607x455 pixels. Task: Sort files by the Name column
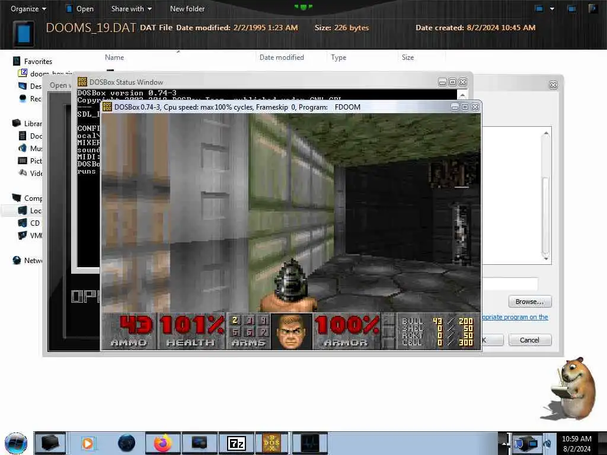(x=114, y=57)
